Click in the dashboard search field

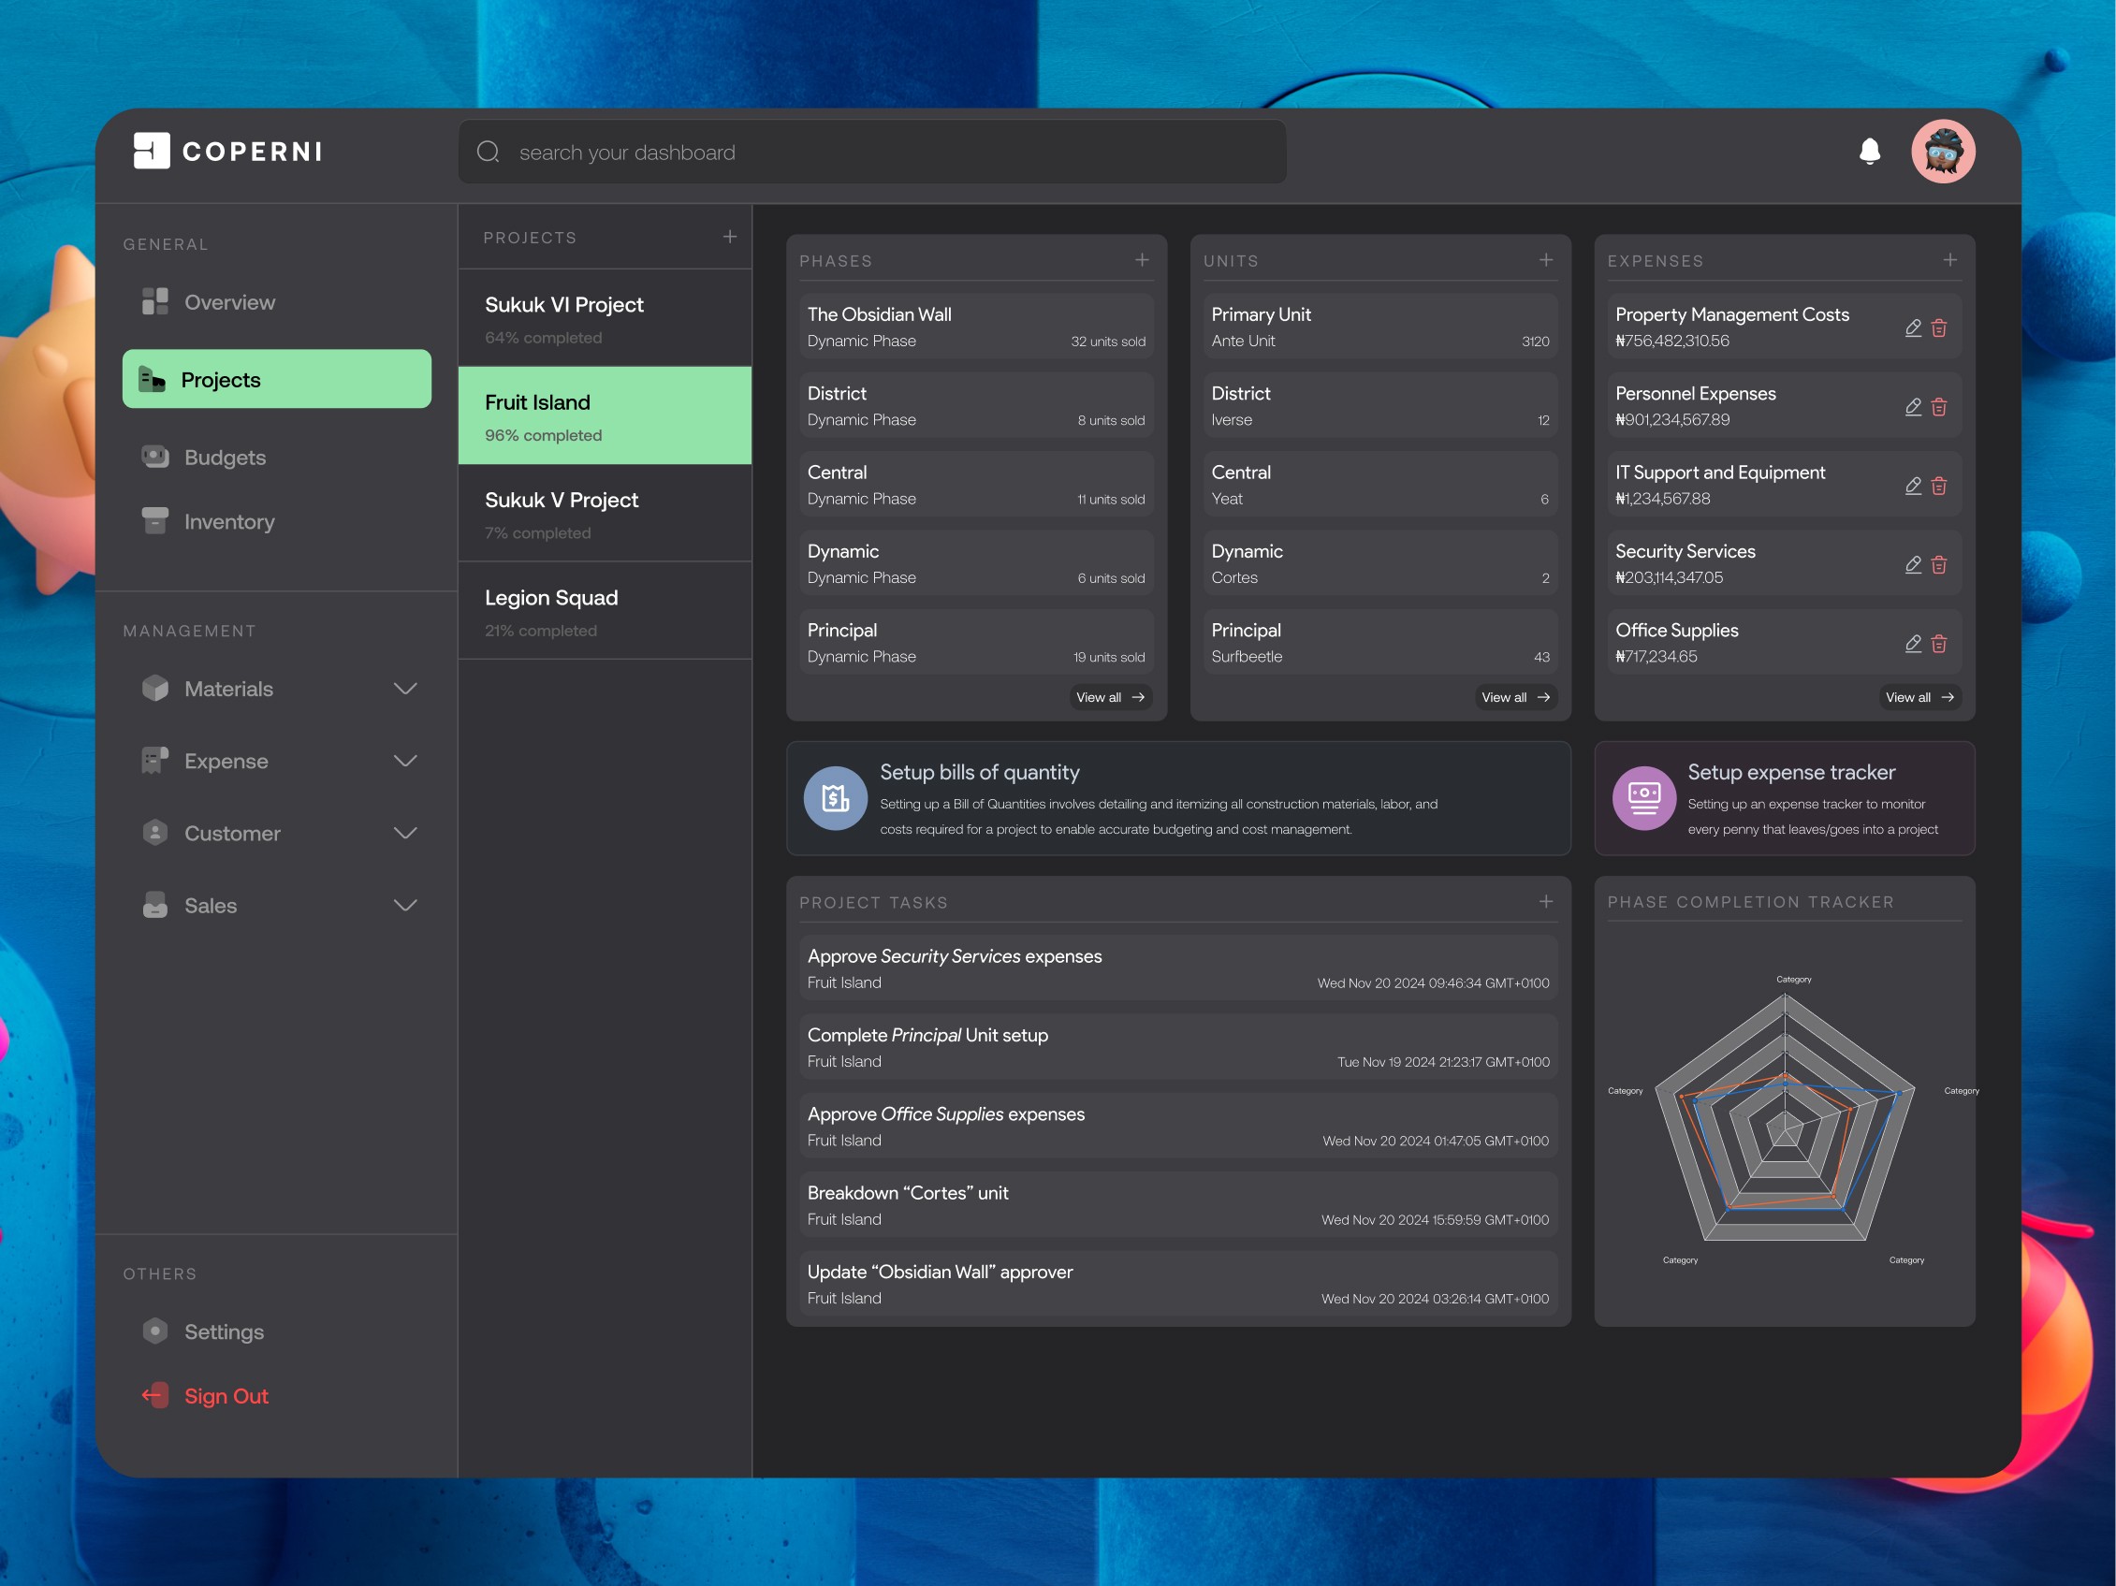click(x=870, y=153)
